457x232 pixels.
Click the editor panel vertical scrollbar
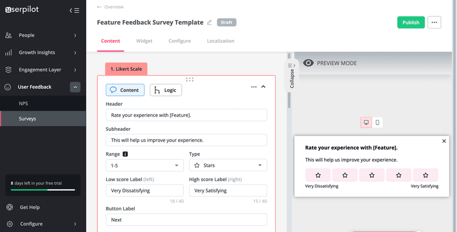289,81
